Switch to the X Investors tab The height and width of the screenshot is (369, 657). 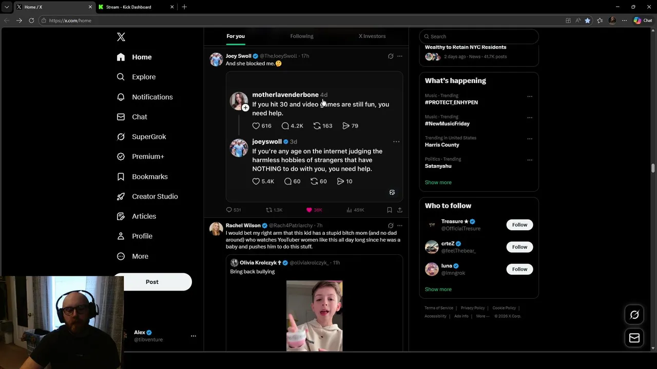tap(372, 36)
